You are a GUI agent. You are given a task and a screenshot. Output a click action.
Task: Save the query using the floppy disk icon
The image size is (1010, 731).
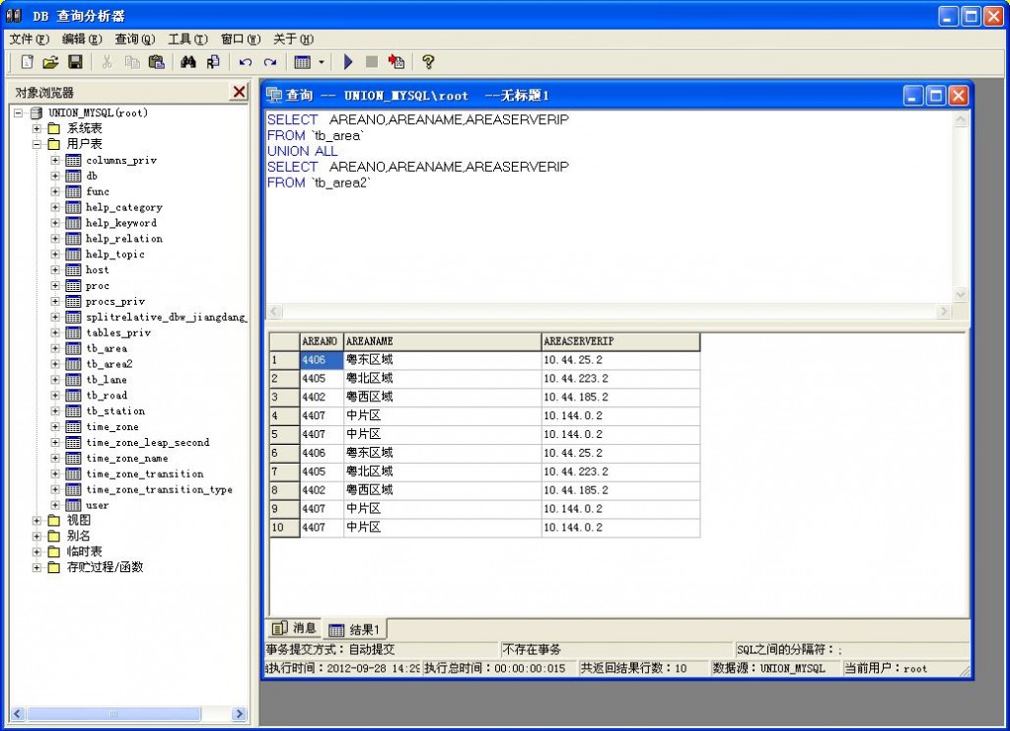click(x=75, y=62)
